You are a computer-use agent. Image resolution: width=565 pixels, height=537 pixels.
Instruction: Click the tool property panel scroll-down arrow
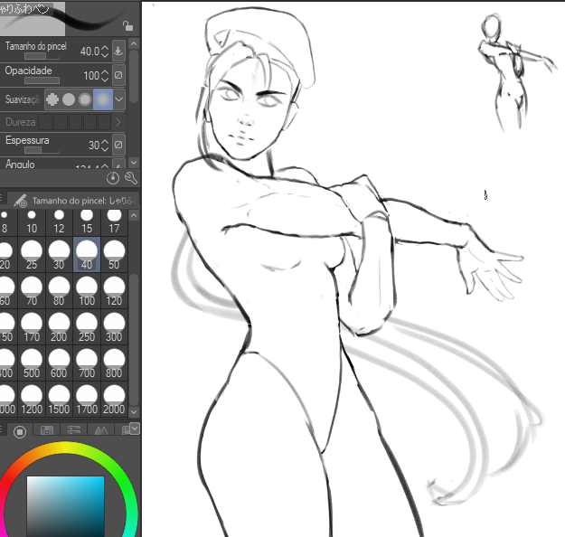point(134,163)
